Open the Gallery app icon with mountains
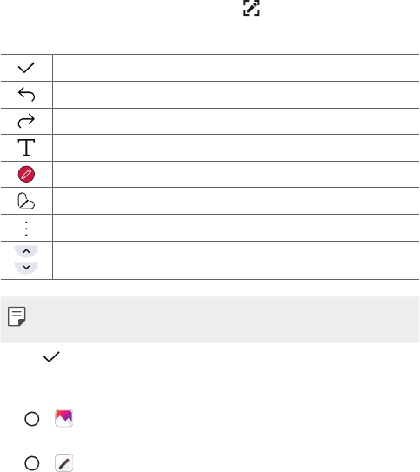 63,418
